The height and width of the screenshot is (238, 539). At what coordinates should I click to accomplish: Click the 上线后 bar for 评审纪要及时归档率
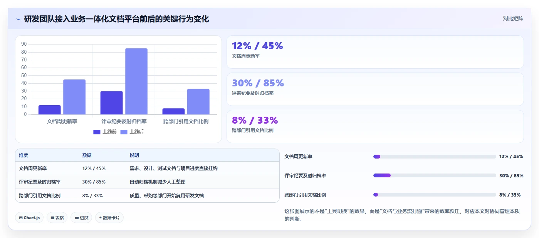[136, 81]
